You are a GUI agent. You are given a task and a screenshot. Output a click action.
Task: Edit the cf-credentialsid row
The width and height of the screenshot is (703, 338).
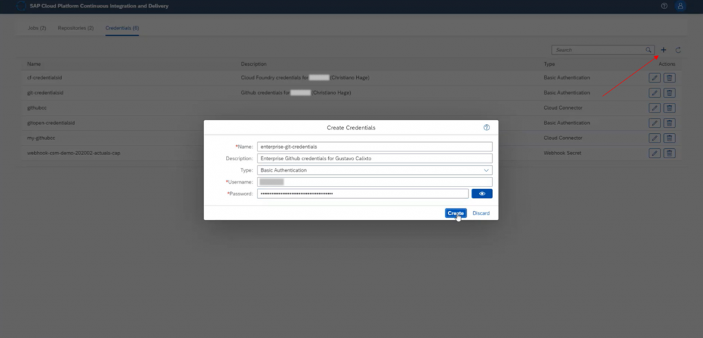[654, 78]
